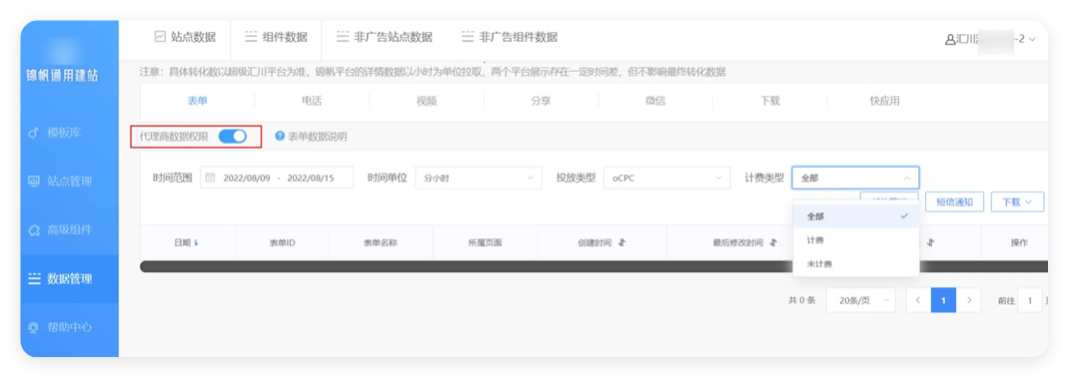Image resolution: width=1068 pixels, height=377 pixels.
Task: Go to previous page arrow
Action: [918, 300]
